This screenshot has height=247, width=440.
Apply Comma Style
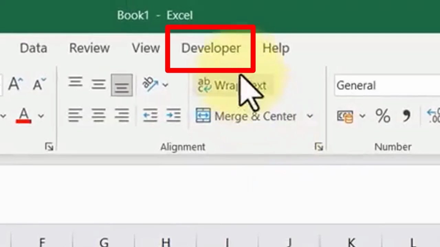(x=407, y=116)
